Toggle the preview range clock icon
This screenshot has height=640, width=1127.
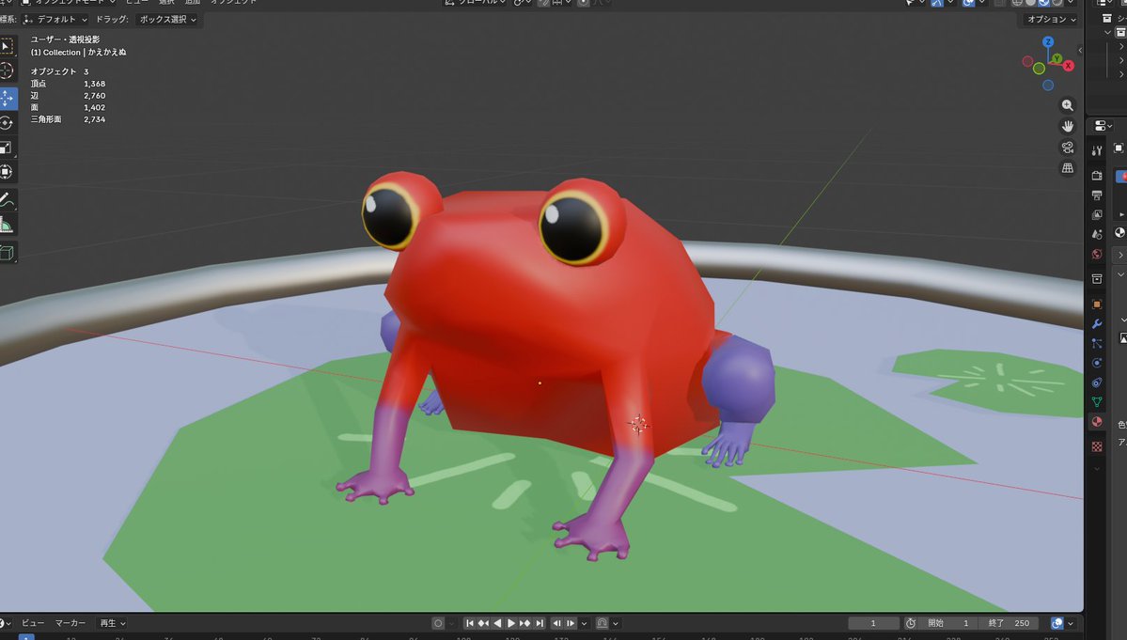tap(910, 623)
